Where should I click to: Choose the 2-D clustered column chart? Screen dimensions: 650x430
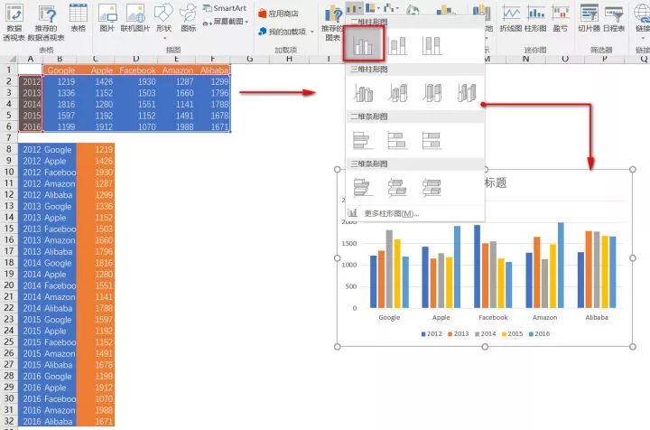pyautogui.click(x=363, y=44)
